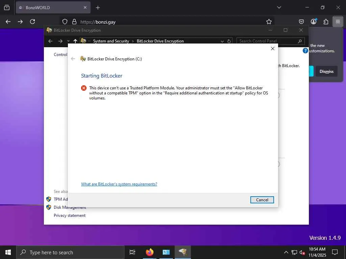Click BitLocker Drive Encryption breadcrumb
This screenshot has height=259, width=346.
160,41
